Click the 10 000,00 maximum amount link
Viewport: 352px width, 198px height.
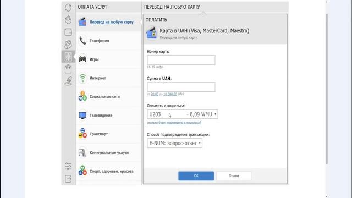tap(170, 94)
